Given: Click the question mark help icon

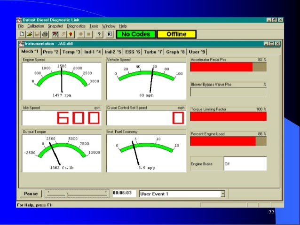Looking at the screenshot, I should click(x=99, y=34).
